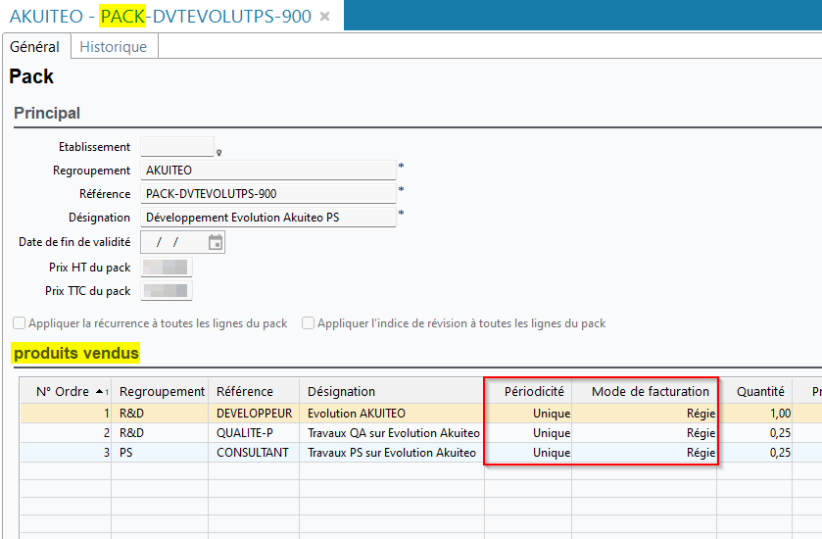This screenshot has height=539, width=822.
Task: Click the Prix TTC du pack field
Action: [167, 290]
